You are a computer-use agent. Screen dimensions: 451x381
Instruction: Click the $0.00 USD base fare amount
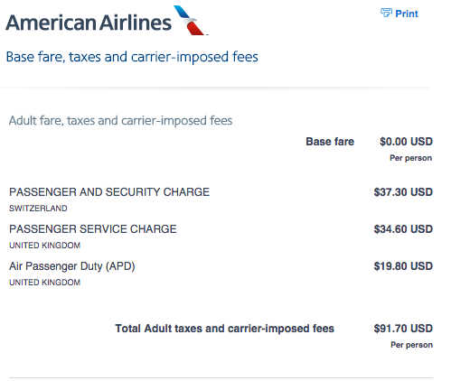pyautogui.click(x=406, y=142)
